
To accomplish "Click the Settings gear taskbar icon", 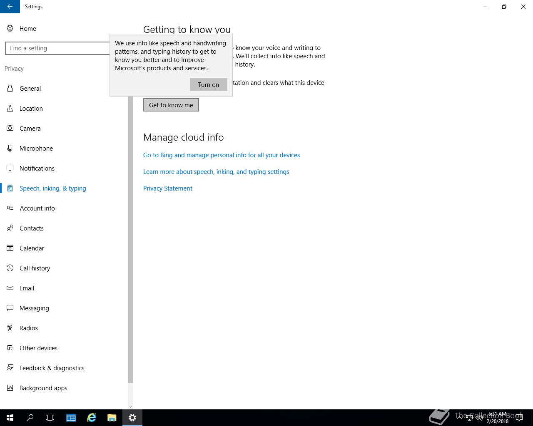I will 132,418.
